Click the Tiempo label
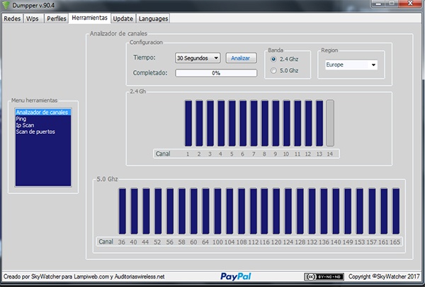 point(144,57)
